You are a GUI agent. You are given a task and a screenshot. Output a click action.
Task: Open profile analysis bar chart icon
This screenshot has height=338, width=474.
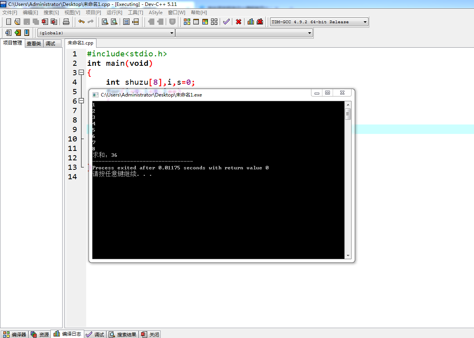pyautogui.click(x=251, y=22)
